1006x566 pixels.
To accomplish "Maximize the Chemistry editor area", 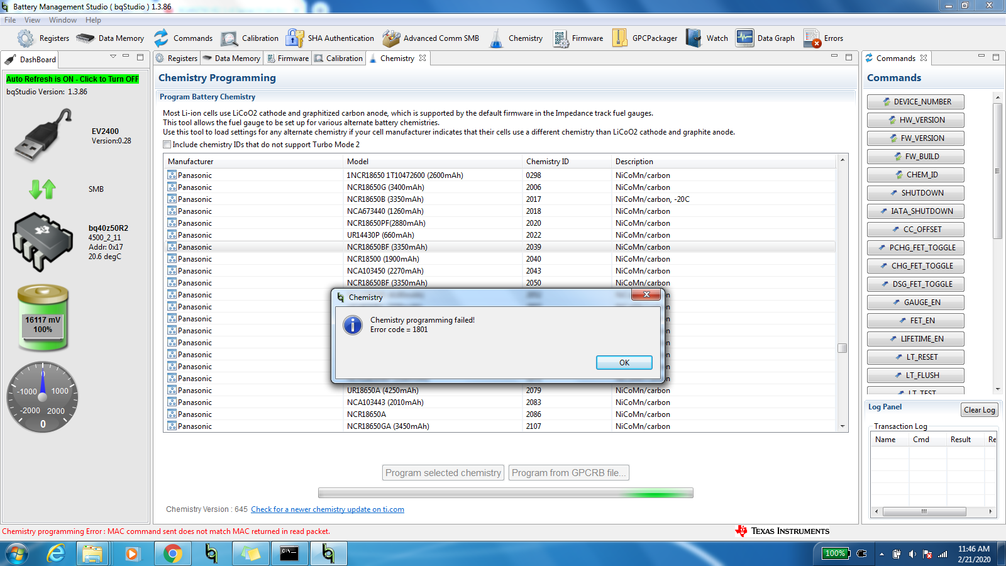I will (x=849, y=57).
